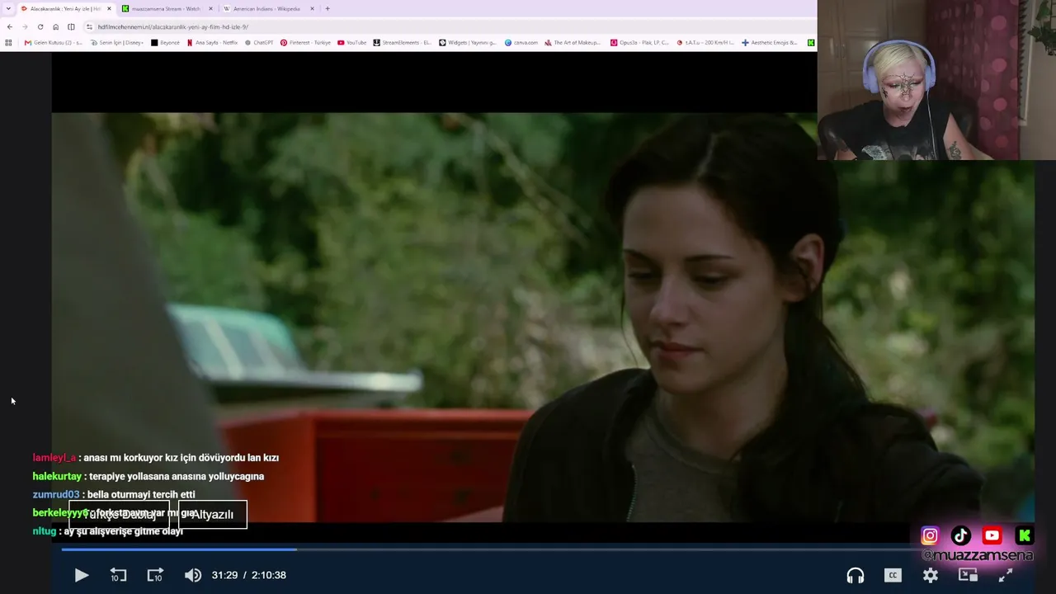Open The Art of Makeup bookmark
The height and width of the screenshot is (594, 1056).
[x=573, y=42]
